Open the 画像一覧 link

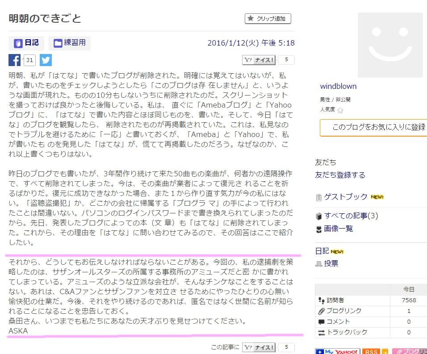[338, 229]
